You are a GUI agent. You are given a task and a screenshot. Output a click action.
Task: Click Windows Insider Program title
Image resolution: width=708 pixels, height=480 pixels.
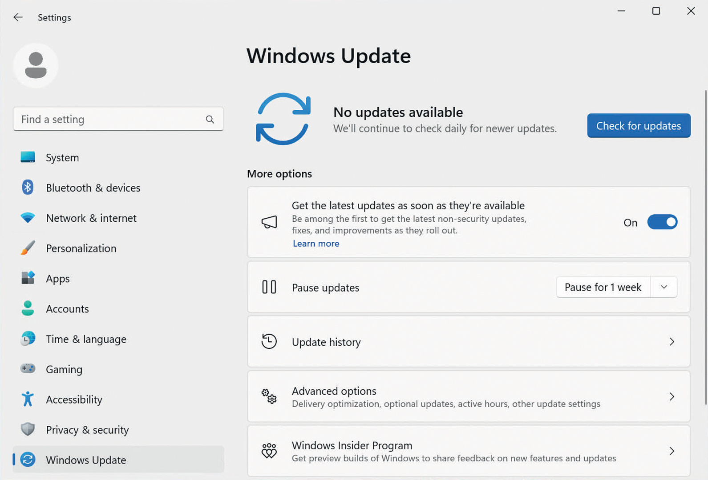click(x=352, y=445)
